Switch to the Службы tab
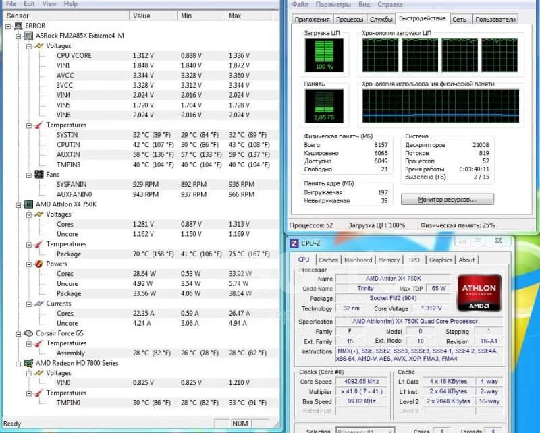The height and width of the screenshot is (433, 540). [381, 20]
